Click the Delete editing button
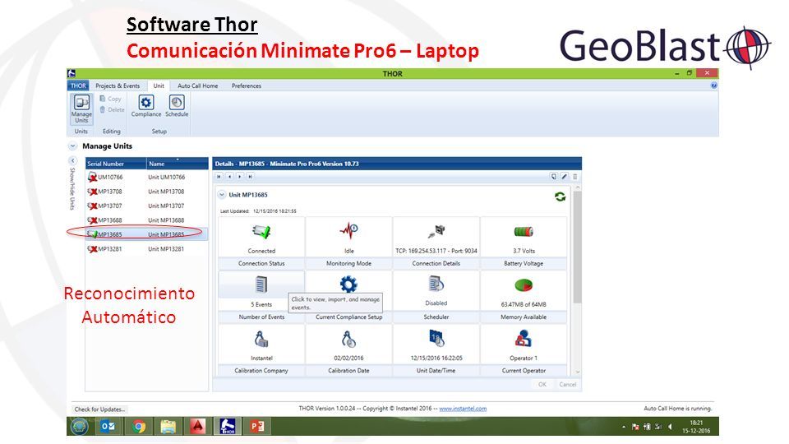Viewport: 789px width, 444px height. click(112, 109)
